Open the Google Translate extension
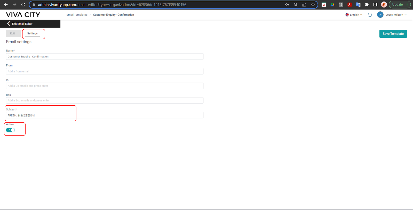The width and height of the screenshot is (413, 210). [358, 5]
